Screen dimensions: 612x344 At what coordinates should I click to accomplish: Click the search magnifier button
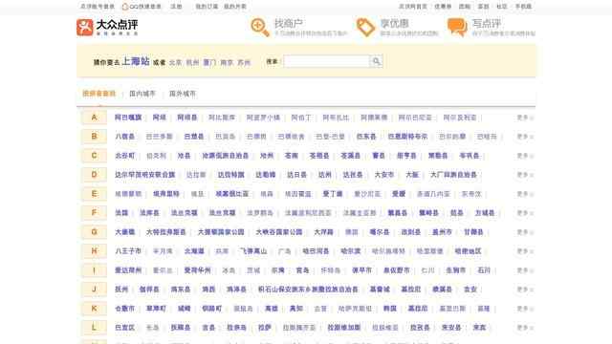(376, 61)
